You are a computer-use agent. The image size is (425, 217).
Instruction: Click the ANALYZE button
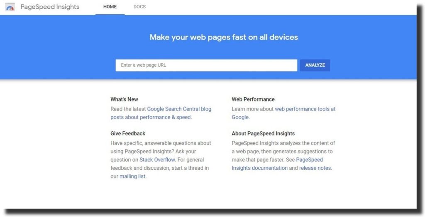tap(315, 65)
